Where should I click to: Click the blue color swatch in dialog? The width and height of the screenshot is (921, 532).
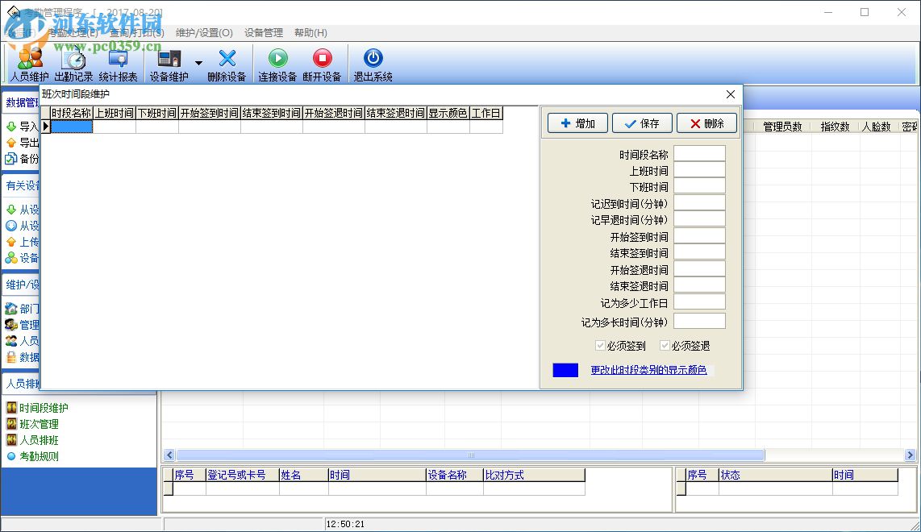(x=565, y=370)
